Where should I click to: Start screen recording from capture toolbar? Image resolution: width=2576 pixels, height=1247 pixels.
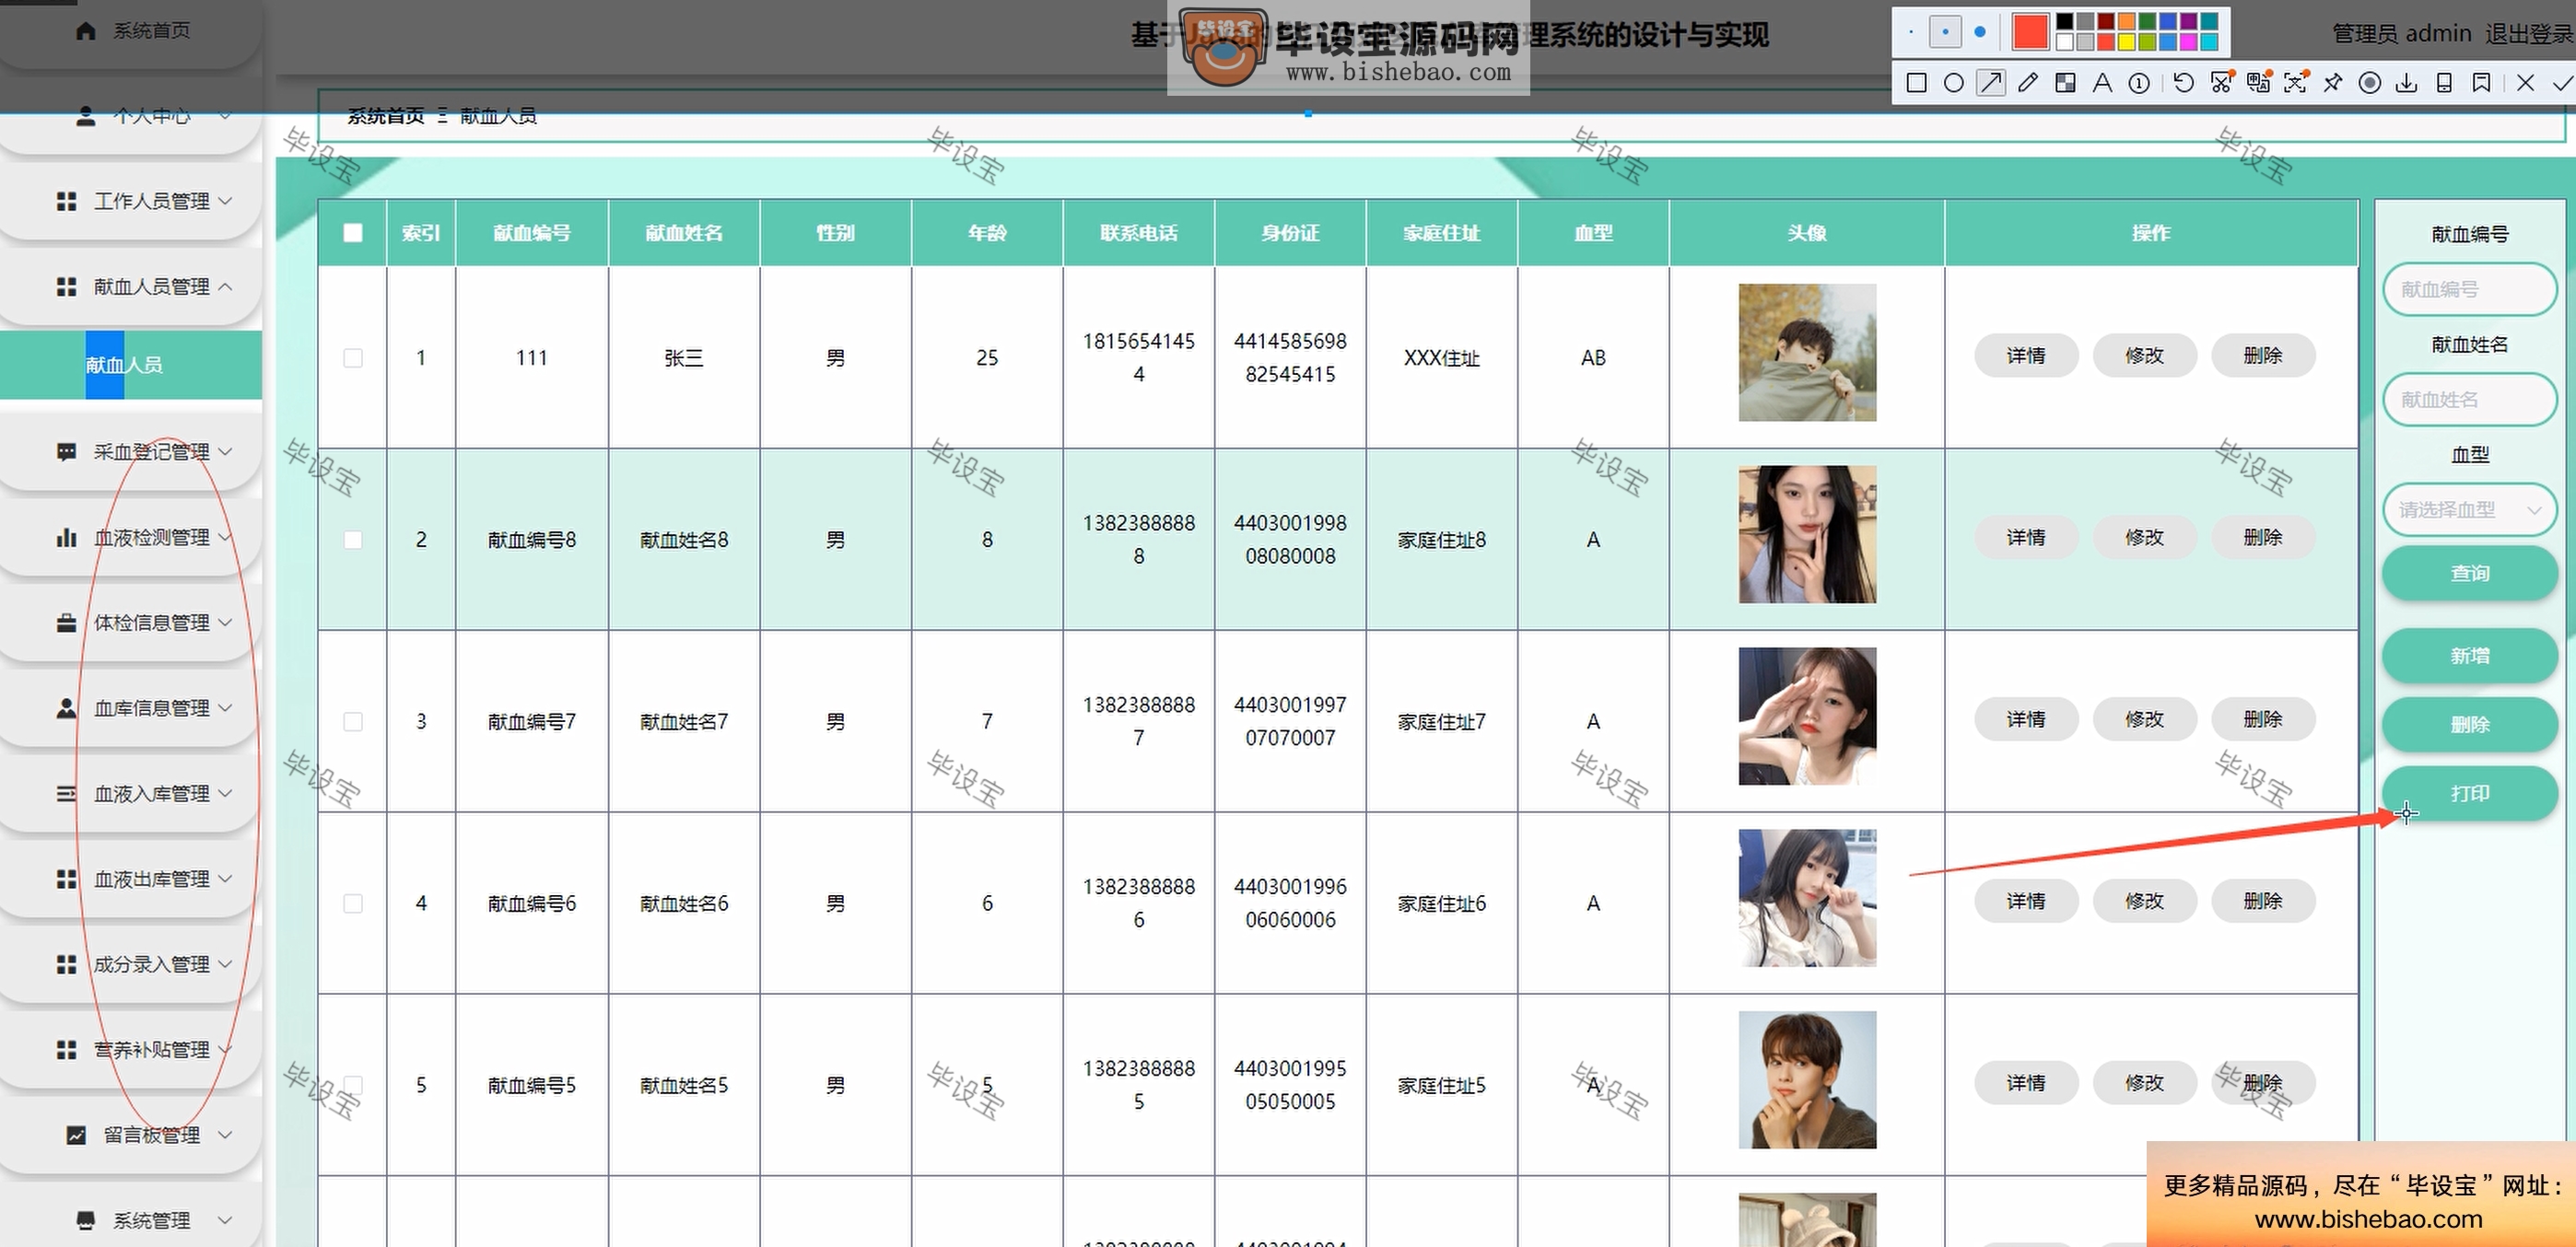pyautogui.click(x=2369, y=83)
